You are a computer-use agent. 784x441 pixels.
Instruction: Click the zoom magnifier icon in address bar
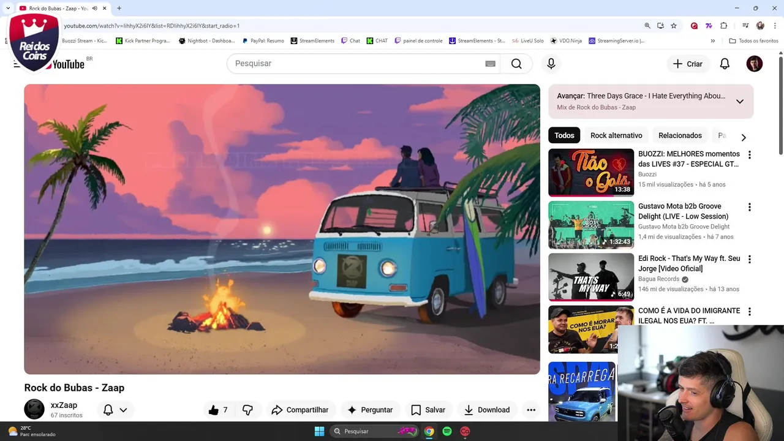[647, 26]
